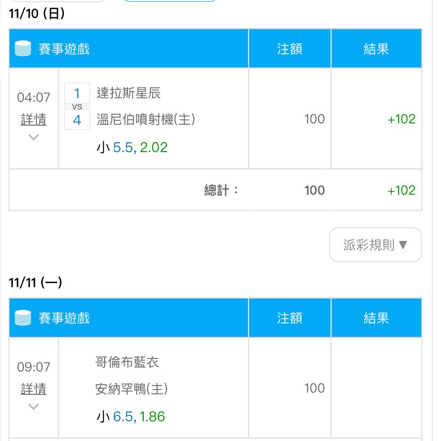The image size is (438, 441).
Task: Expand chevron under 09:07 bet details
Action: 34,407
